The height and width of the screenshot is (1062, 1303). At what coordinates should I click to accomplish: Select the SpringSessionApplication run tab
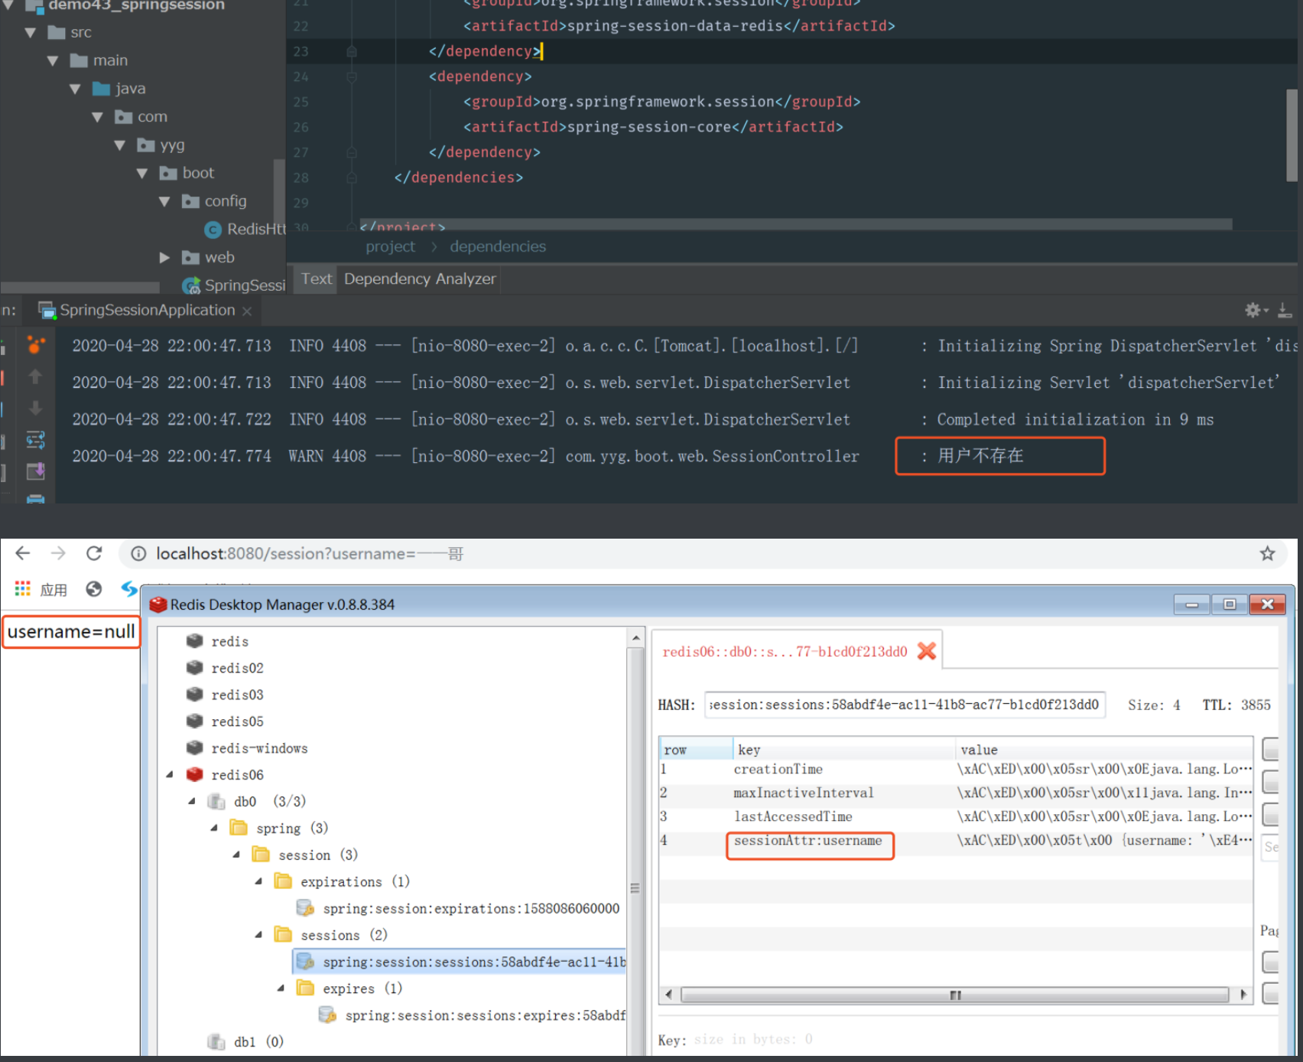(x=147, y=311)
